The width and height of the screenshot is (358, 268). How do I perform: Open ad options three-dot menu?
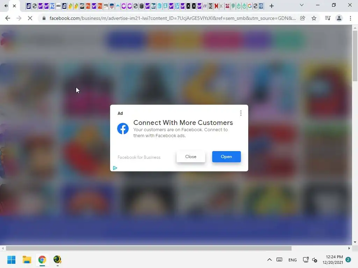tap(241, 113)
